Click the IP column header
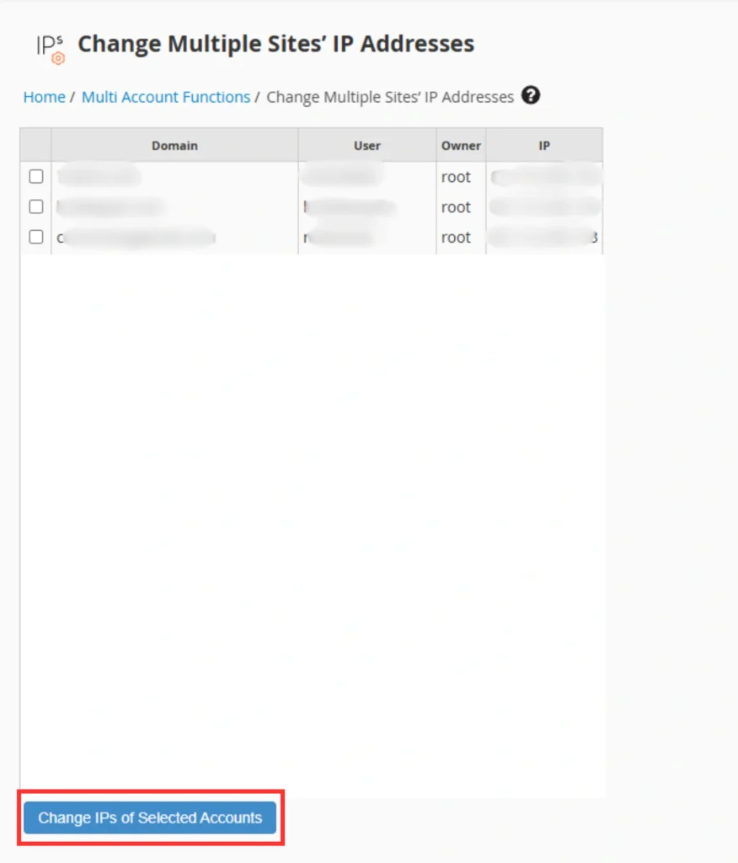The height and width of the screenshot is (863, 738). (x=544, y=145)
